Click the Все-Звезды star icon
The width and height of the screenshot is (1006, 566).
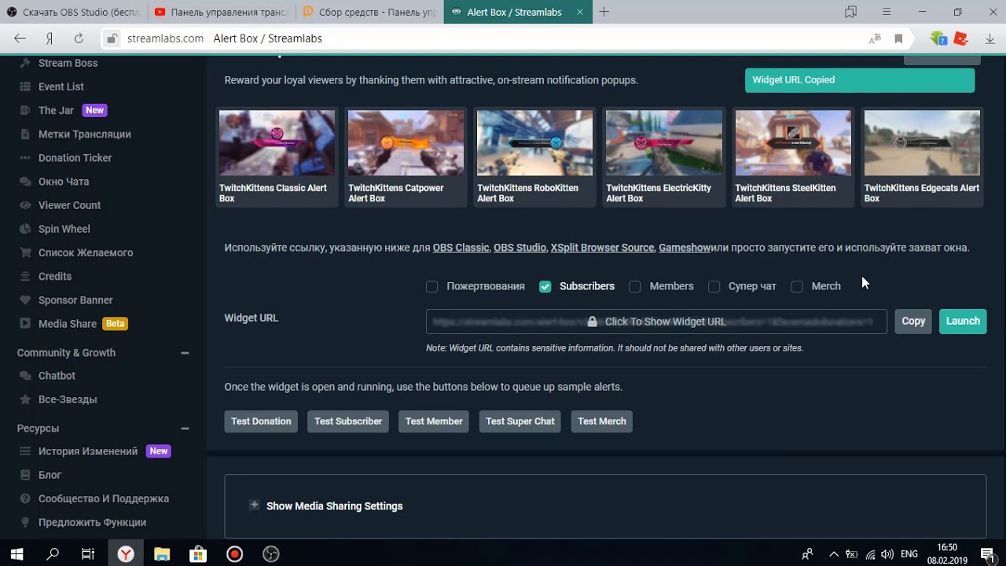point(24,399)
